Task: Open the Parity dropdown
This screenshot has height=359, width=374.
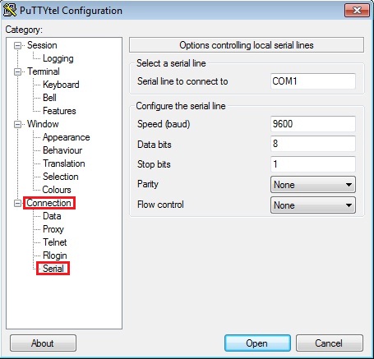Action: pos(313,185)
